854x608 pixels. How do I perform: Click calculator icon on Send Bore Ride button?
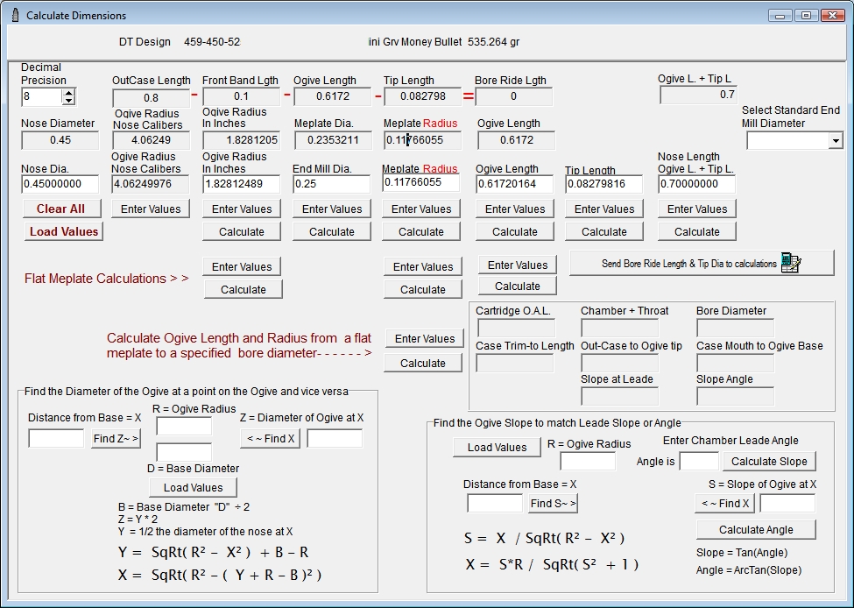[x=791, y=263]
